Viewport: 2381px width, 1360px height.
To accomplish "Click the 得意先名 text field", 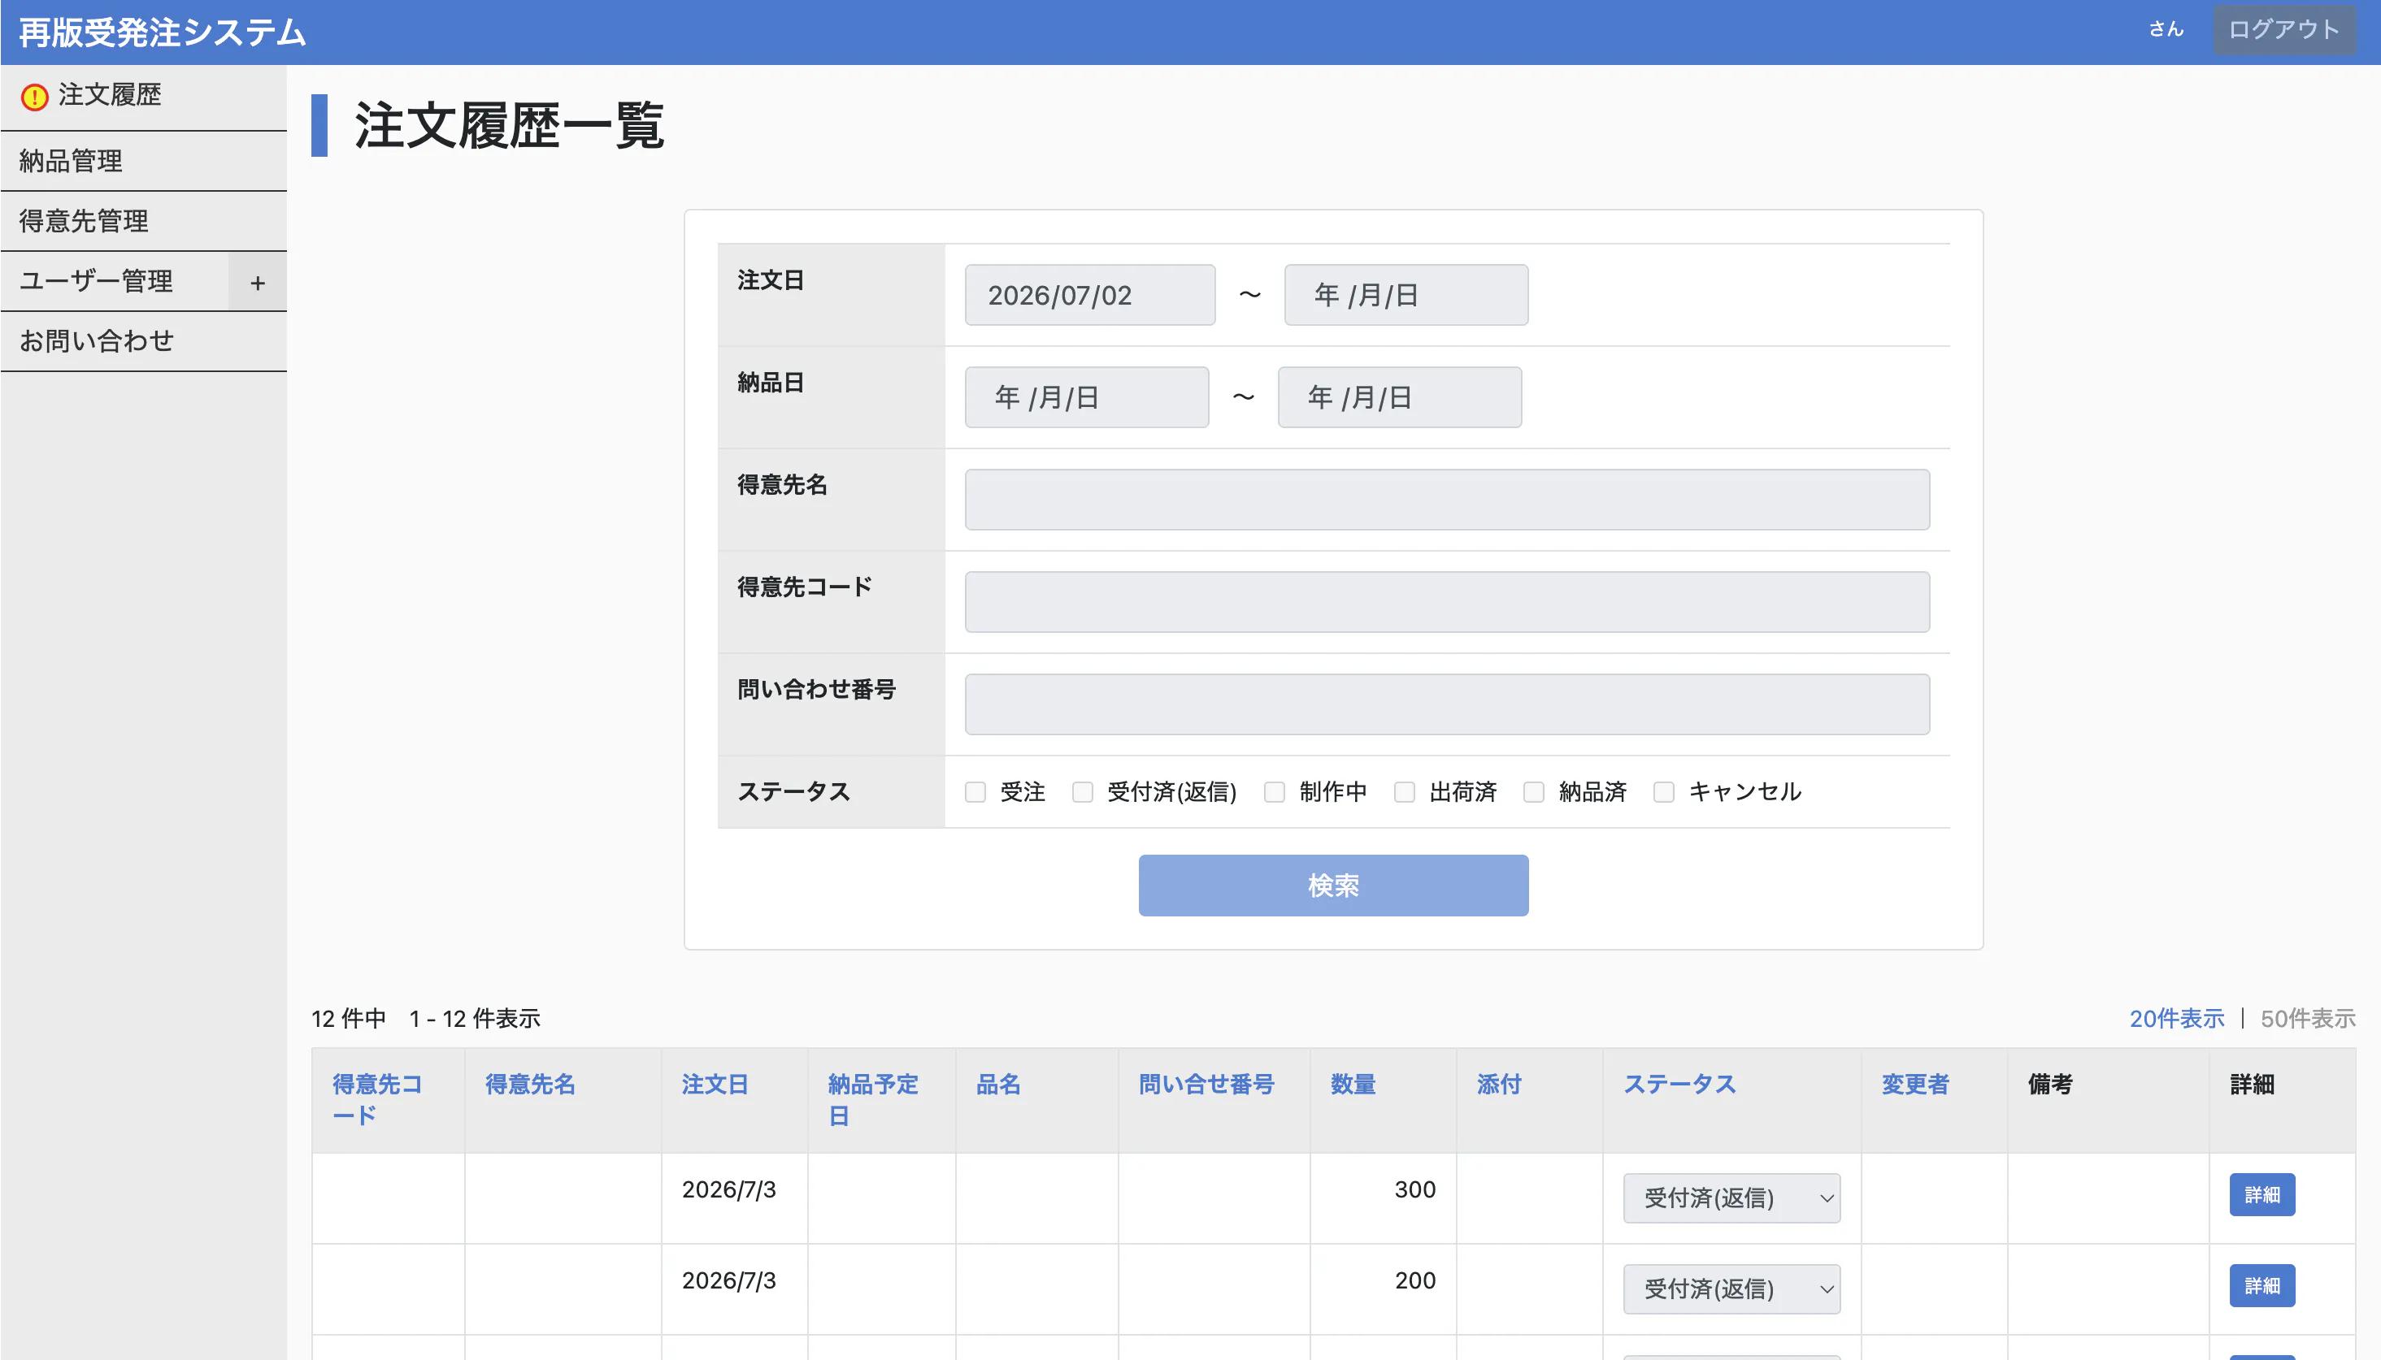I will point(1446,500).
